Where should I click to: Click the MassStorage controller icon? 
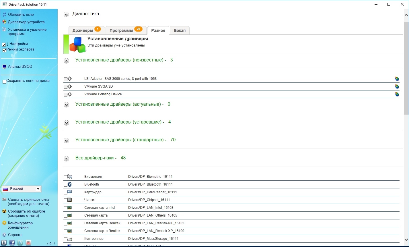[70, 239]
